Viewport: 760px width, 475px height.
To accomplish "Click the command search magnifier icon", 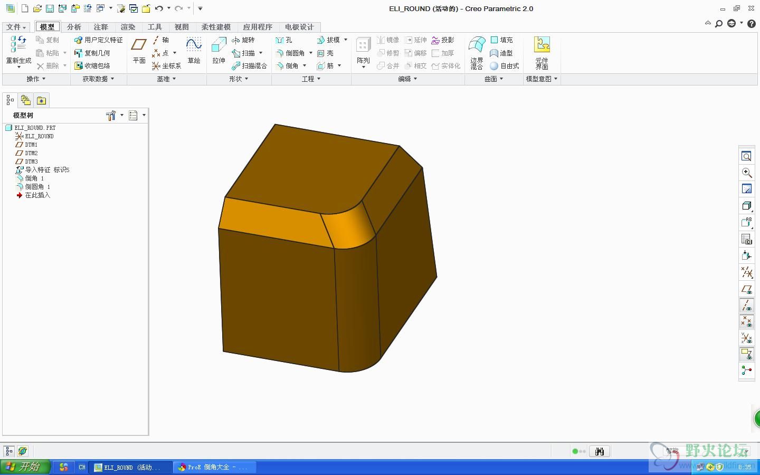I will pyautogui.click(x=719, y=24).
